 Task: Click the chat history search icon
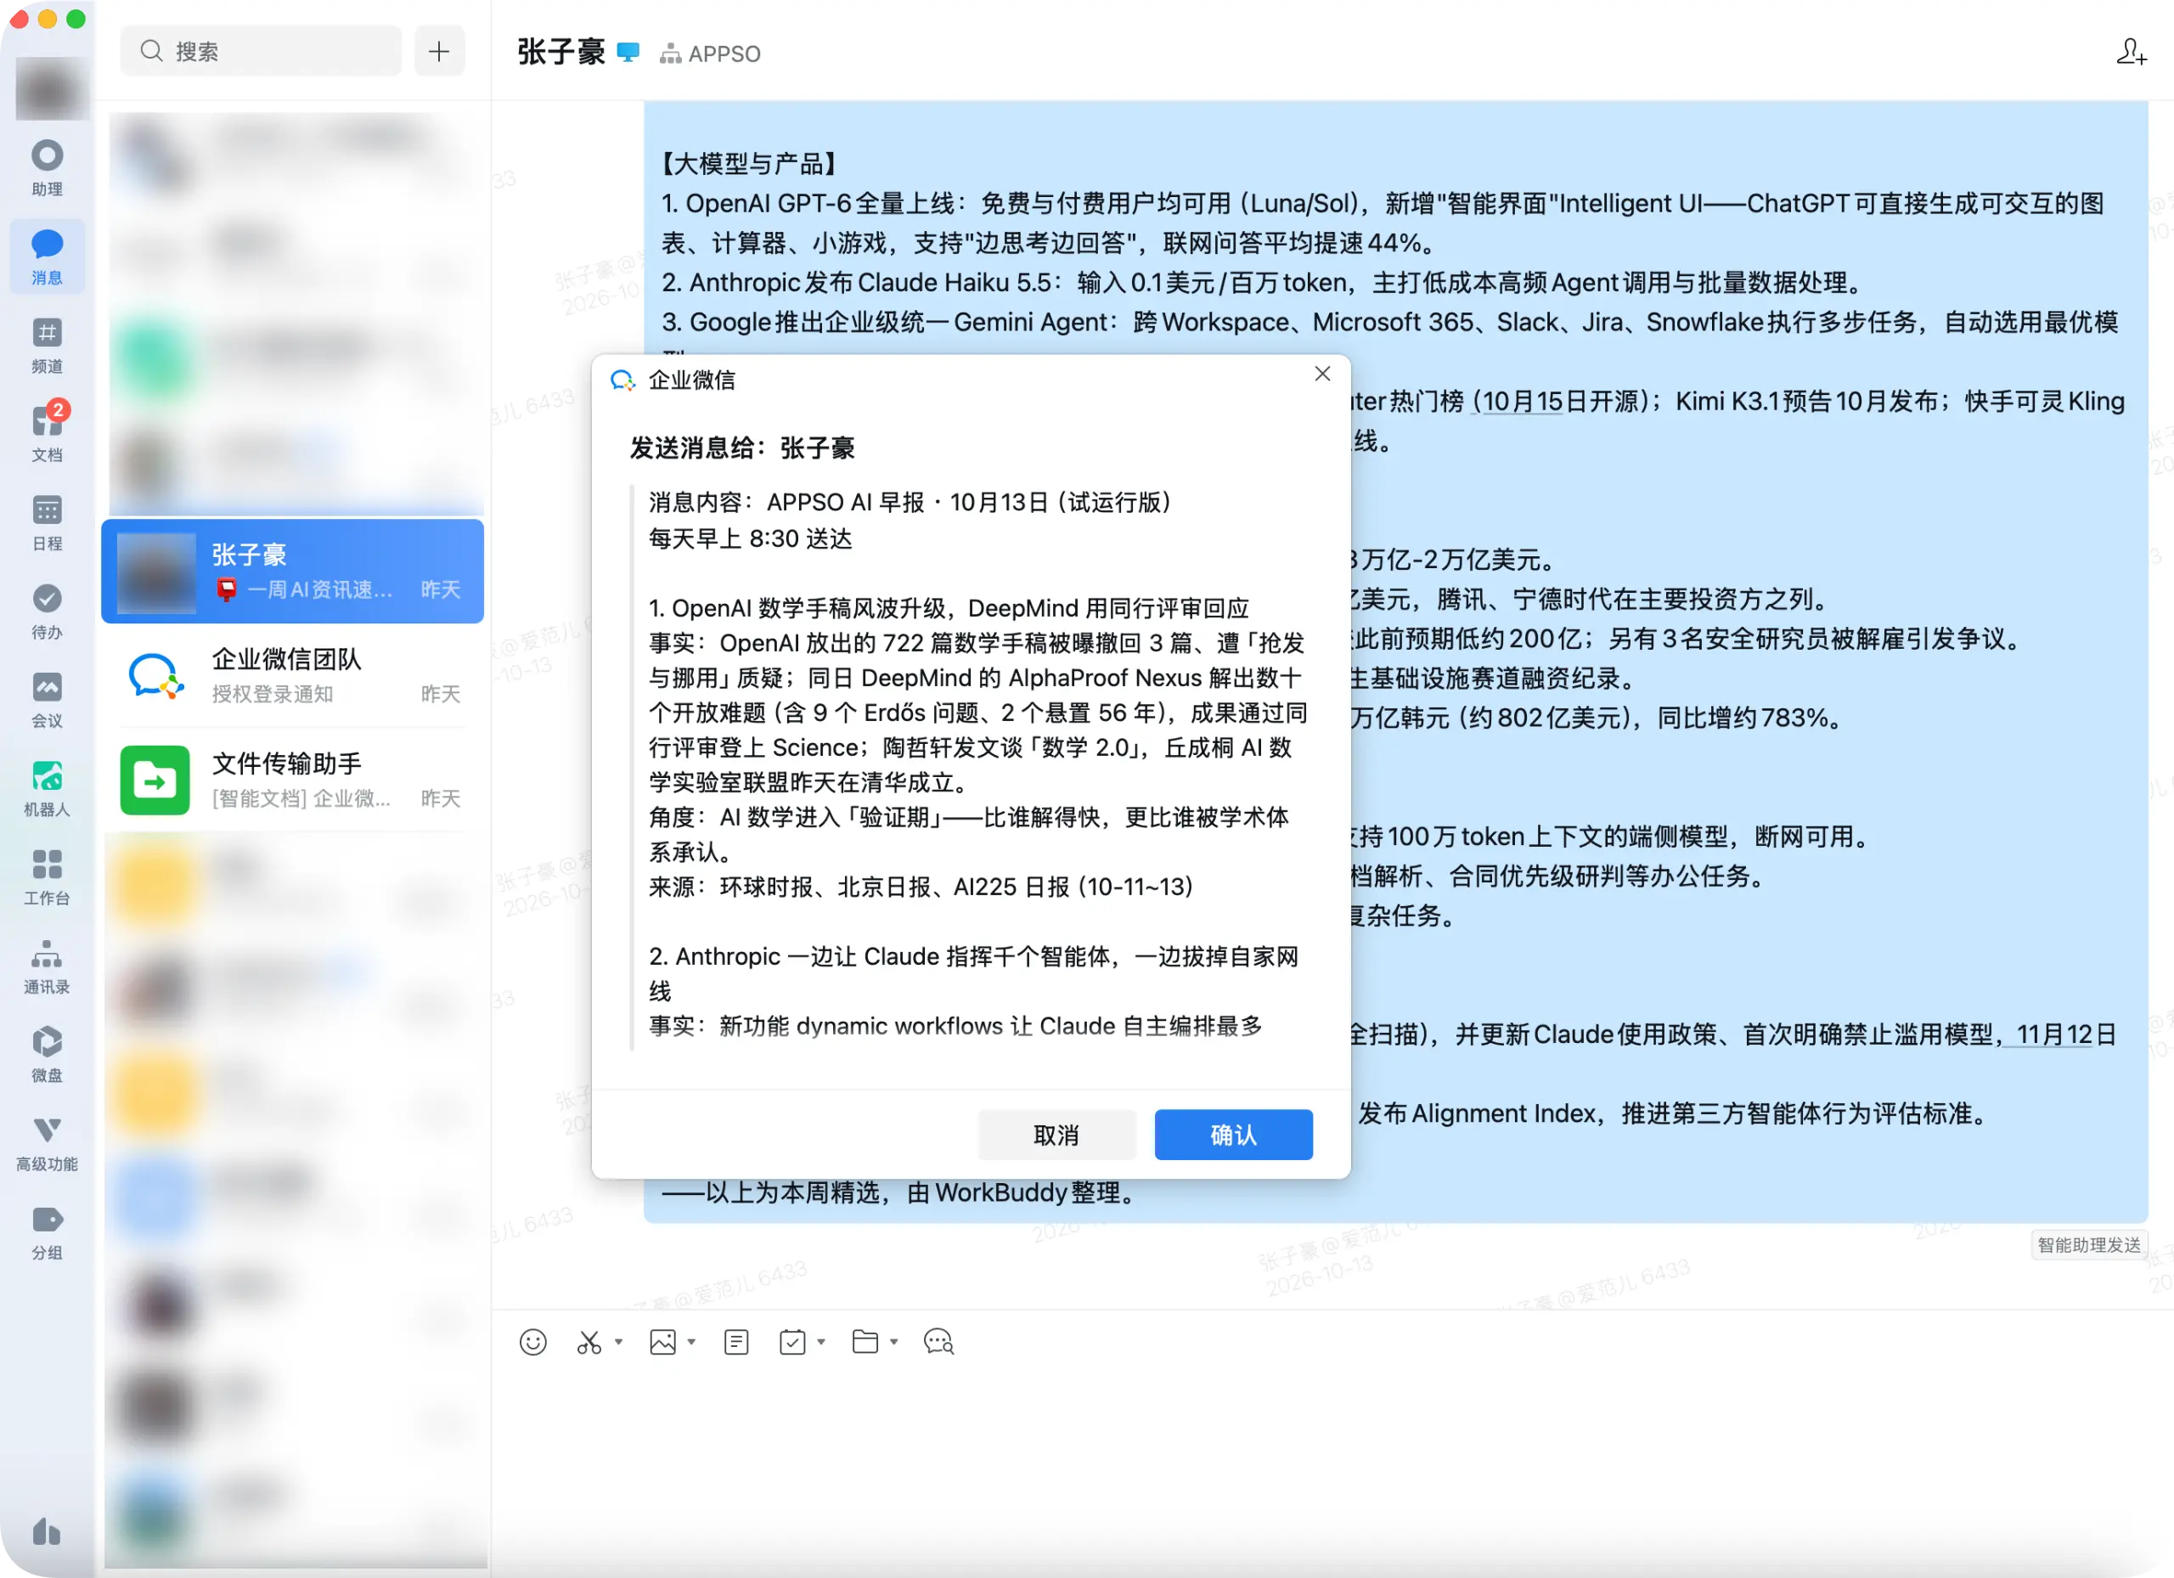938,1341
